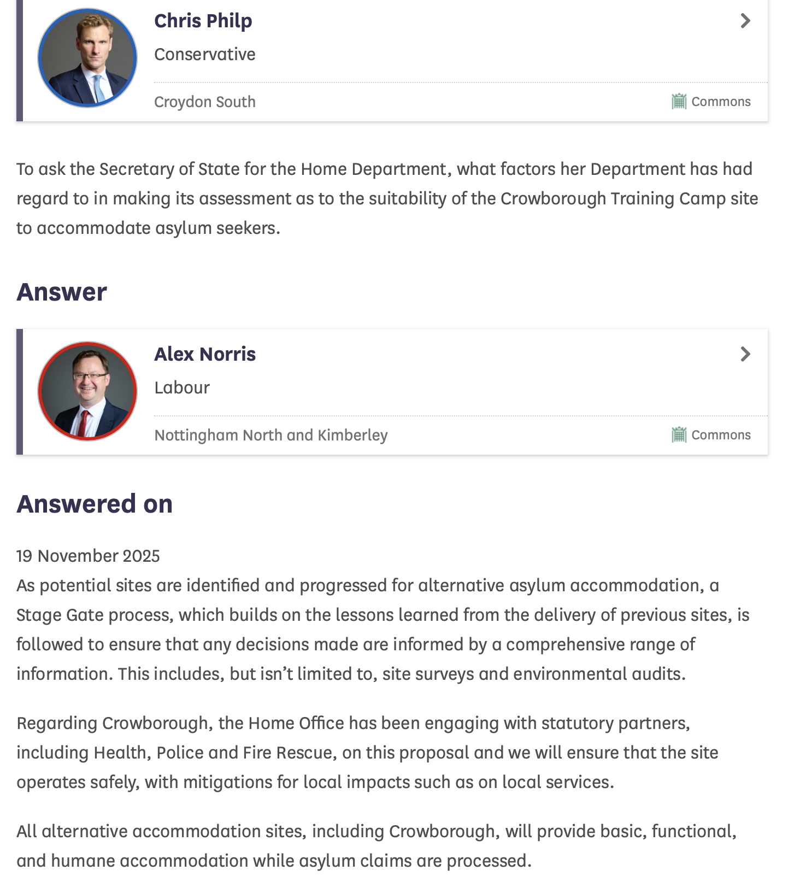Click Alex Norris's profile photo
794x876 pixels.
pyautogui.click(x=87, y=391)
